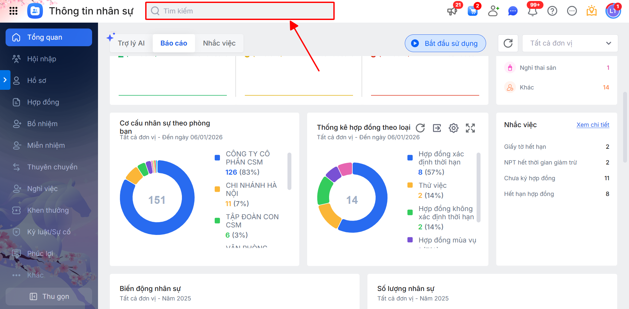Screen dimensions: 629x309
Task: Click the Bổ nhiệm sidebar icon
Action: pos(16,124)
